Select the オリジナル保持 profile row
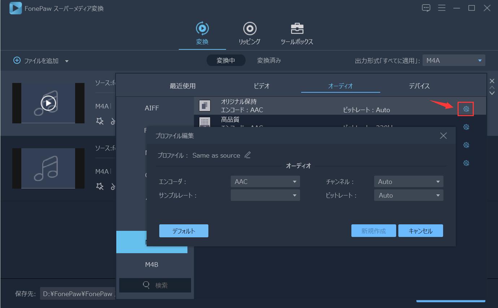The image size is (498, 308). (340, 106)
